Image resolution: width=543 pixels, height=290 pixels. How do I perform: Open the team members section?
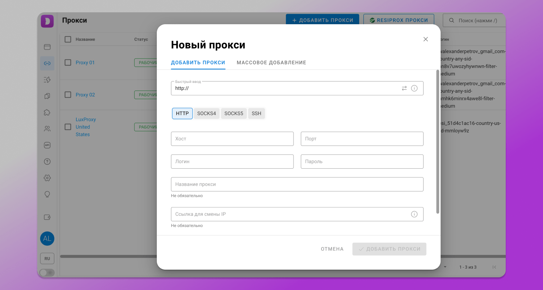tap(47, 128)
